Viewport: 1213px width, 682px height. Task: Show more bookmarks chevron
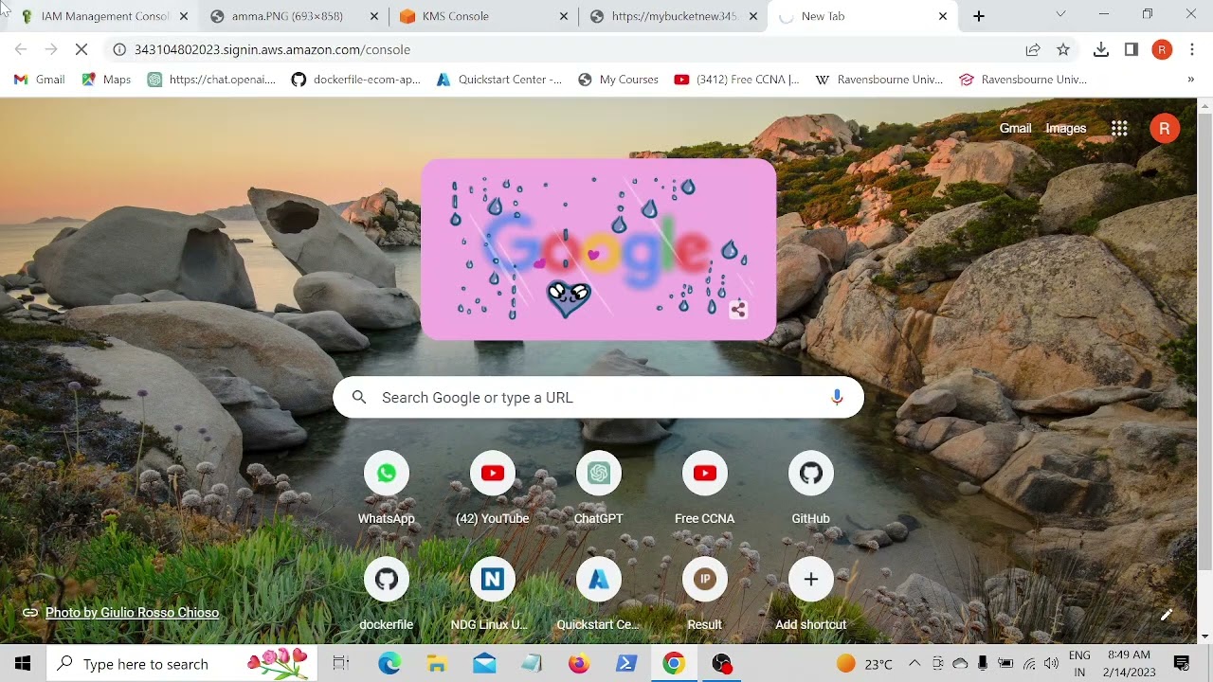coord(1190,80)
